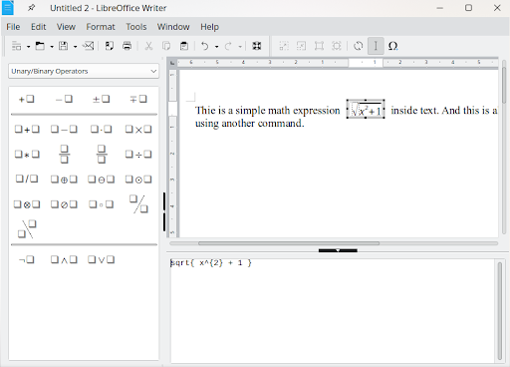
Task: Open the Edit menu
Action: click(x=39, y=27)
